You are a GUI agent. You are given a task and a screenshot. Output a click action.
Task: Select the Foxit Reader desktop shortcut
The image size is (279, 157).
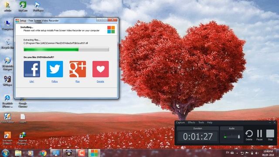pyautogui.click(x=7, y=118)
